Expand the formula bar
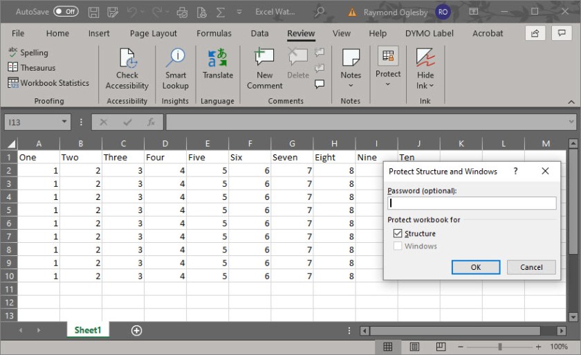The height and width of the screenshot is (355, 581). click(x=571, y=122)
